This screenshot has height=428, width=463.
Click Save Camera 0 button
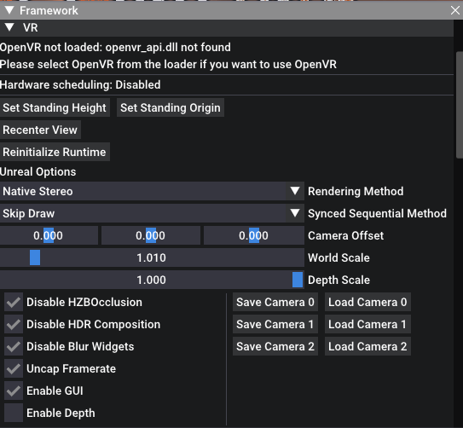click(275, 302)
